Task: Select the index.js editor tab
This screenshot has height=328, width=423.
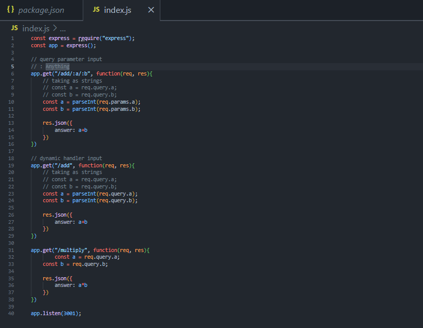Action: (x=121, y=10)
